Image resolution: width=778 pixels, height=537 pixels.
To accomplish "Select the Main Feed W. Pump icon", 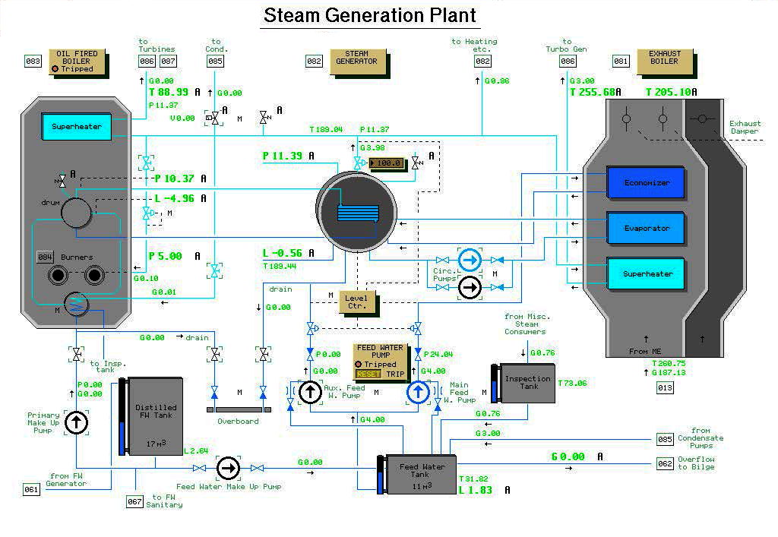I will 418,392.
